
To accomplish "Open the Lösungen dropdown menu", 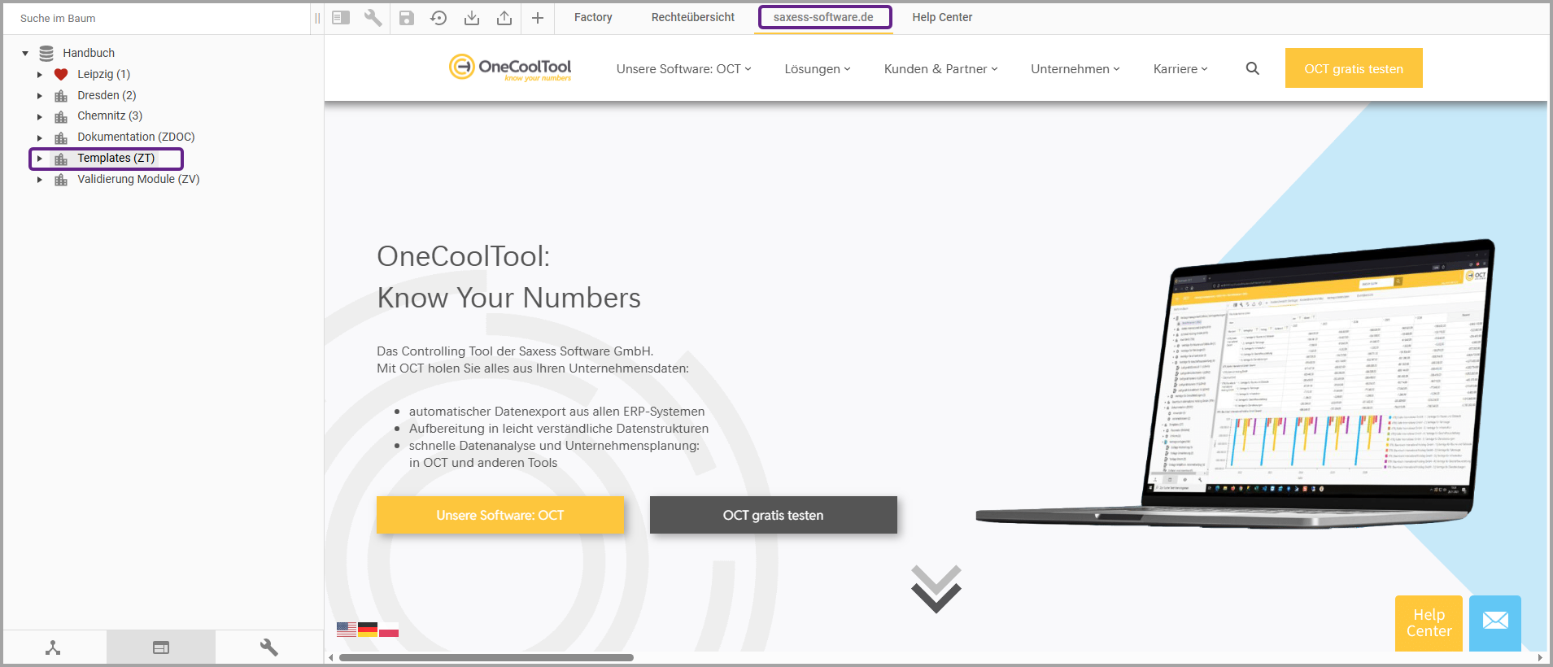I will tap(817, 69).
